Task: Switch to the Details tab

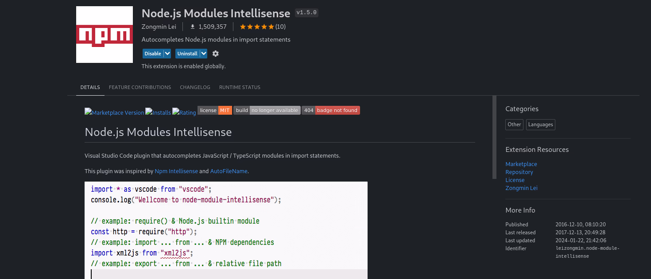Action: tap(90, 87)
